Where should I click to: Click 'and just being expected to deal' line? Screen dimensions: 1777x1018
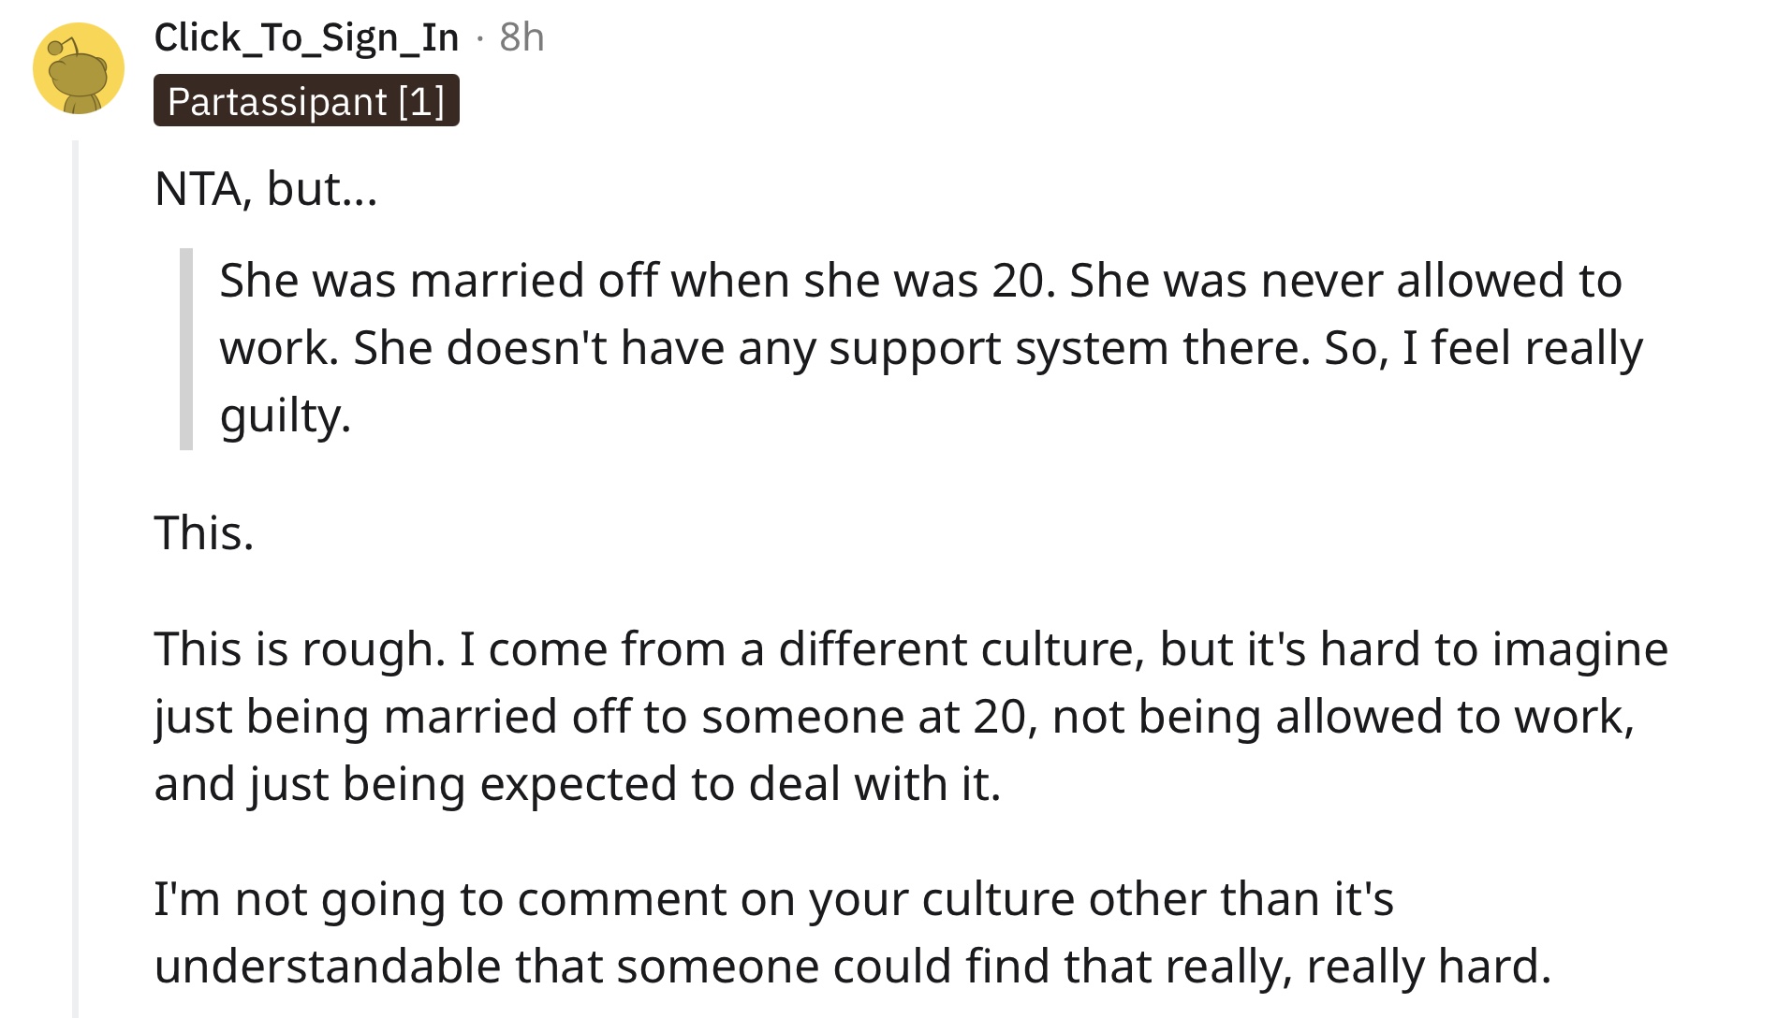(x=578, y=784)
